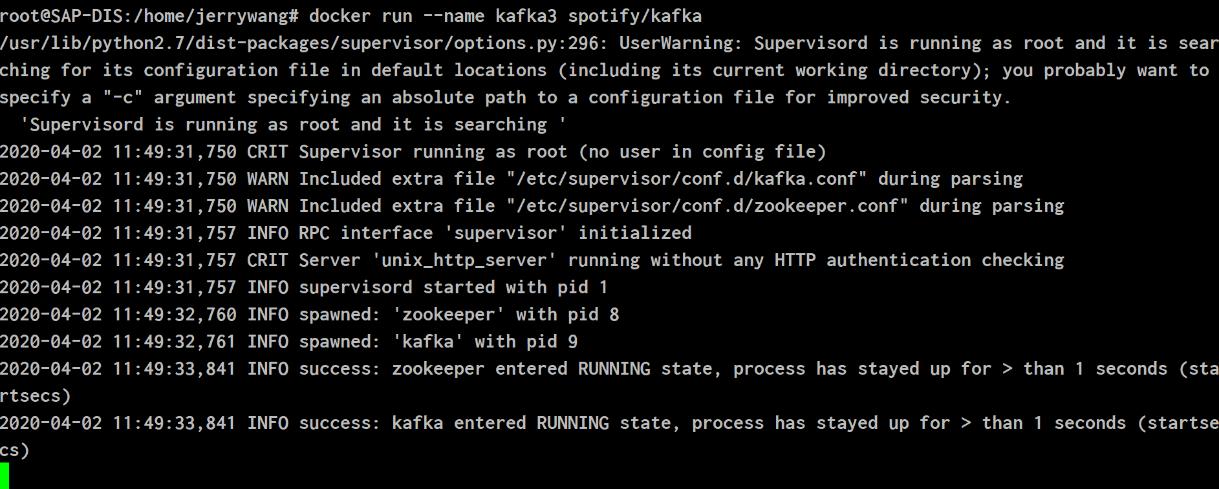Click 'success: kafka entered RUNNING state' line

coord(609,423)
